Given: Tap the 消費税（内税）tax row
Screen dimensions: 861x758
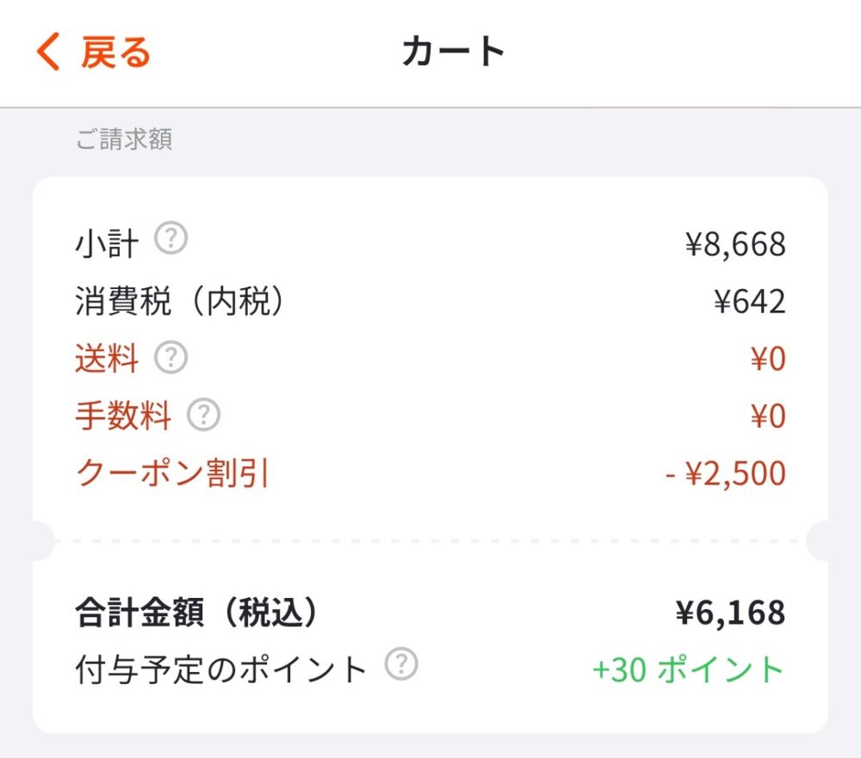Looking at the screenshot, I should 181,300.
